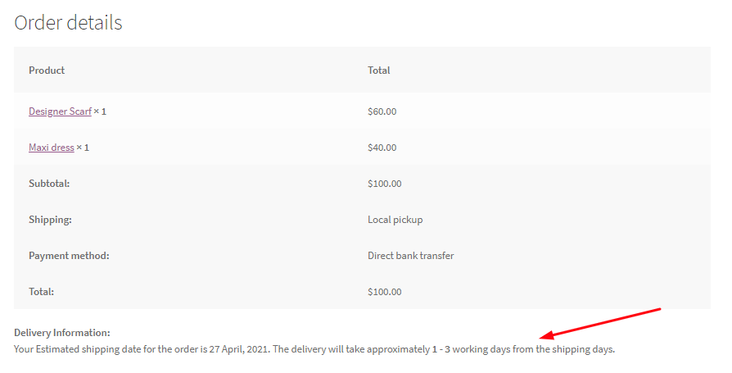Open the Designer Scarf product link
This screenshot has height=373, width=732.
60,111
